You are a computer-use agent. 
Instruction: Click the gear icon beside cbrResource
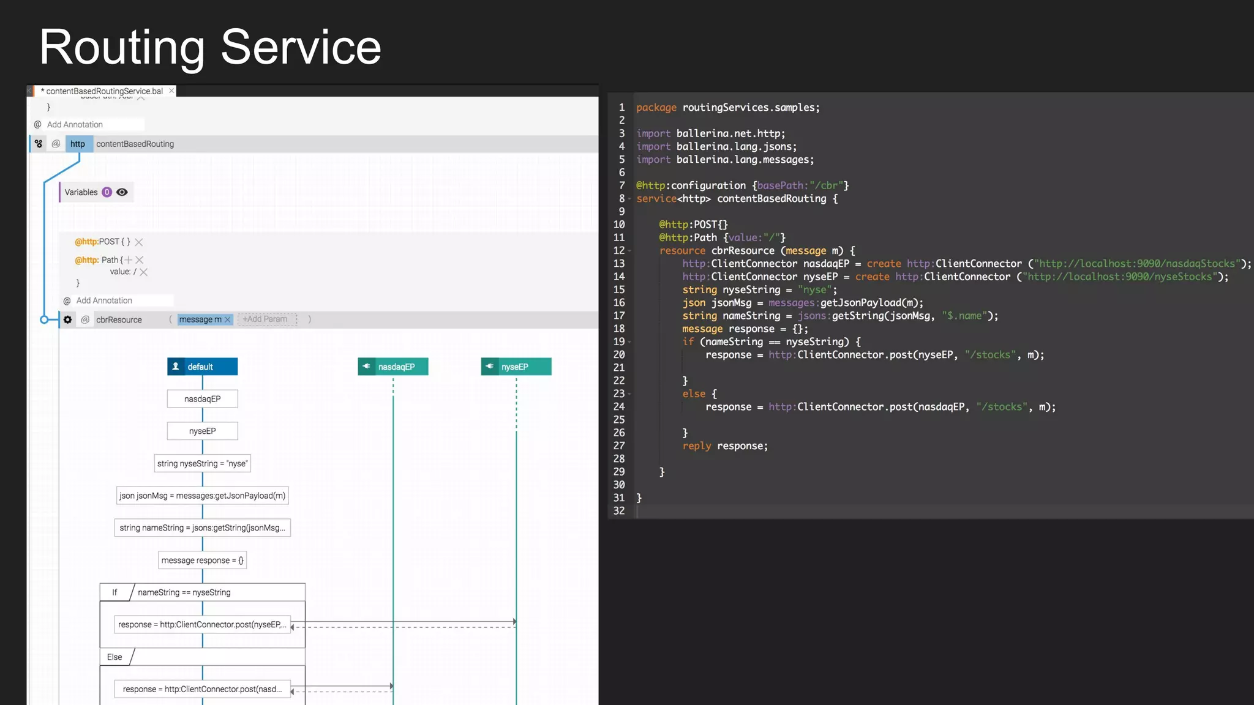pyautogui.click(x=68, y=319)
